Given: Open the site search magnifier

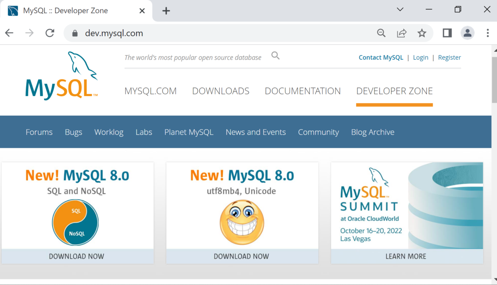Looking at the screenshot, I should click(x=275, y=55).
